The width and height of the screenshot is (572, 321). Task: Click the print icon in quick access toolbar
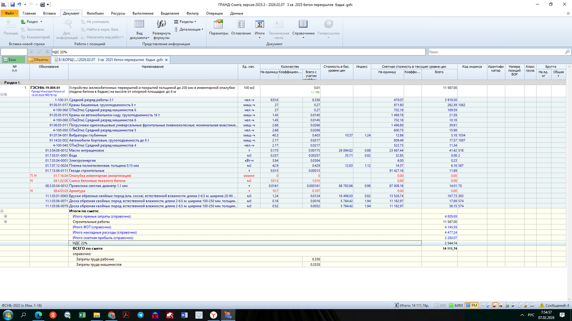tap(43, 4)
